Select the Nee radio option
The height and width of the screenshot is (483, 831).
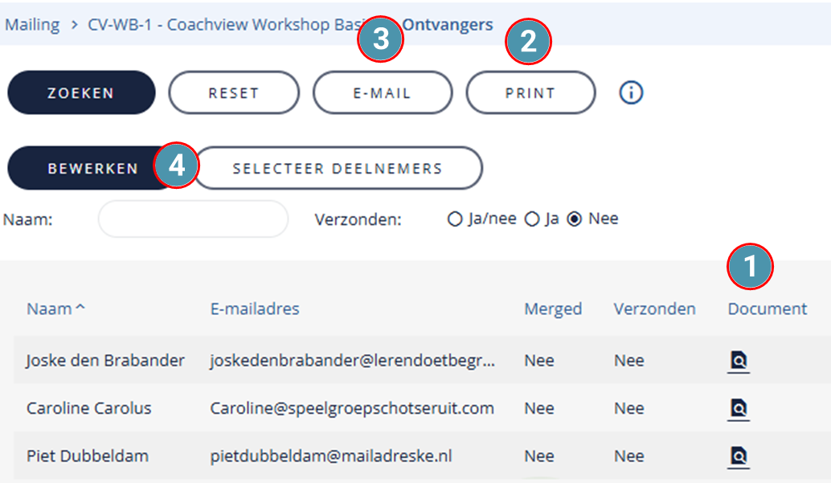(x=575, y=219)
